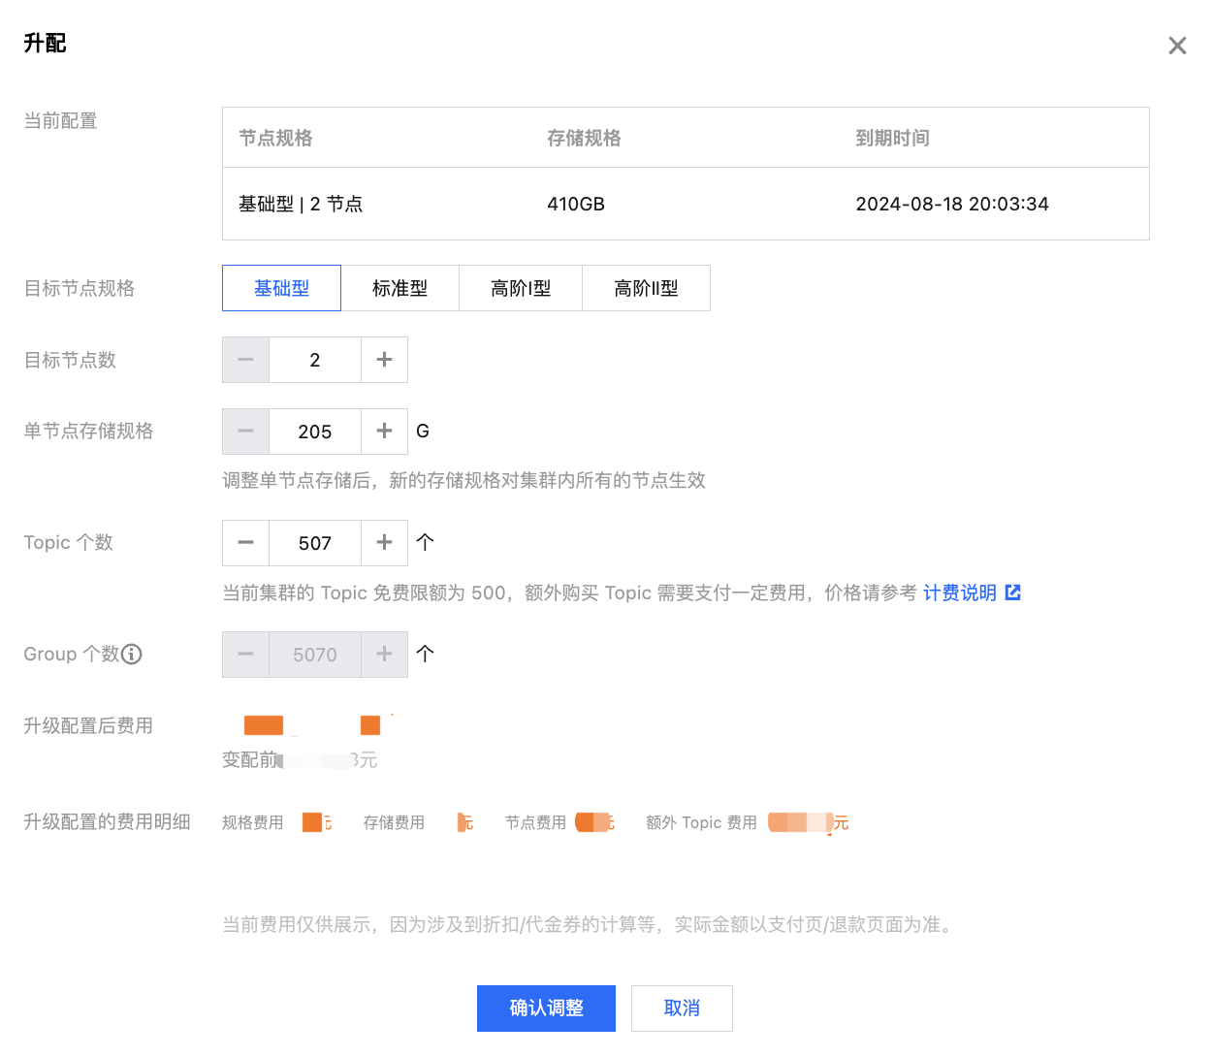Image resolution: width=1214 pixels, height=1057 pixels.
Task: Click the 存储费用 fee item
Action: 419,822
